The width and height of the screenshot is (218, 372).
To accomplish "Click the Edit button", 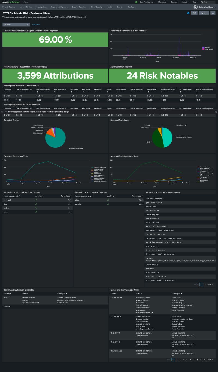I will [x=194, y=13].
